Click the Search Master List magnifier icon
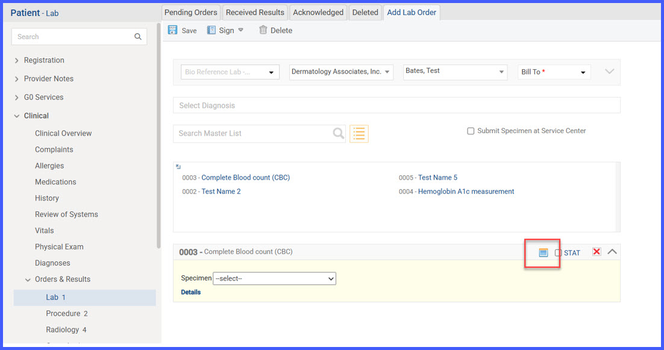The height and width of the screenshot is (350, 664). pyautogui.click(x=339, y=133)
